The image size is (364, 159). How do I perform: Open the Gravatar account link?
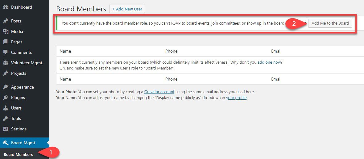pyautogui.click(x=159, y=92)
